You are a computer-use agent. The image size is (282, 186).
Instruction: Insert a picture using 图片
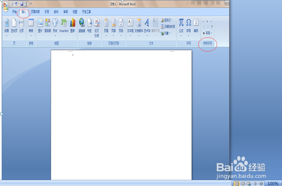[40, 25]
